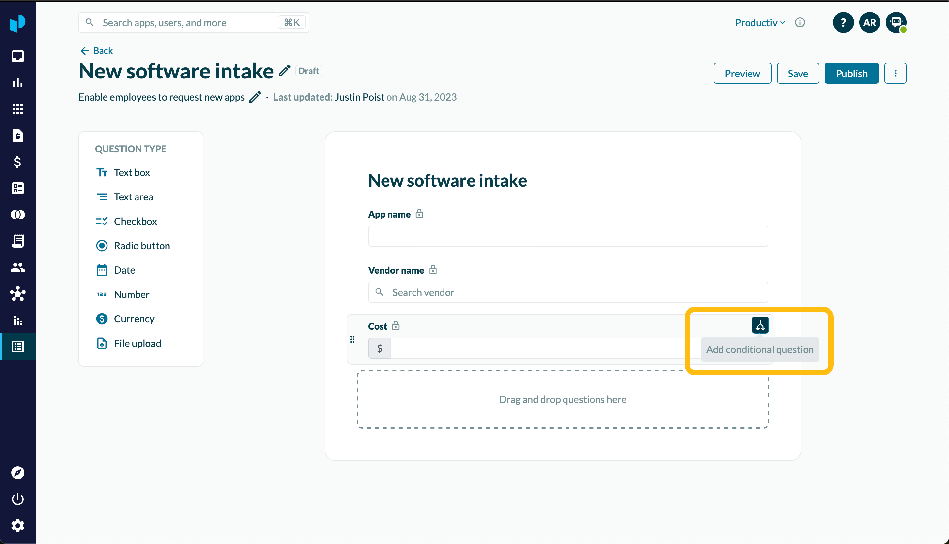This screenshot has width=949, height=544.
Task: Expand the Productiv organization dropdown
Action: pos(760,23)
